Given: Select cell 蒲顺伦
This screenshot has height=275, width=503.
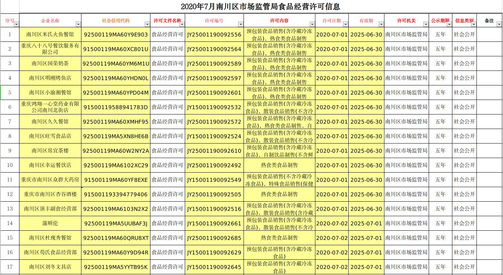Looking at the screenshot, I should click(x=50, y=223).
